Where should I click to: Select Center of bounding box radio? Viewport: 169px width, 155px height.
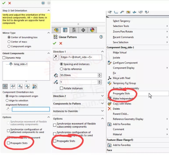coord(9,37)
